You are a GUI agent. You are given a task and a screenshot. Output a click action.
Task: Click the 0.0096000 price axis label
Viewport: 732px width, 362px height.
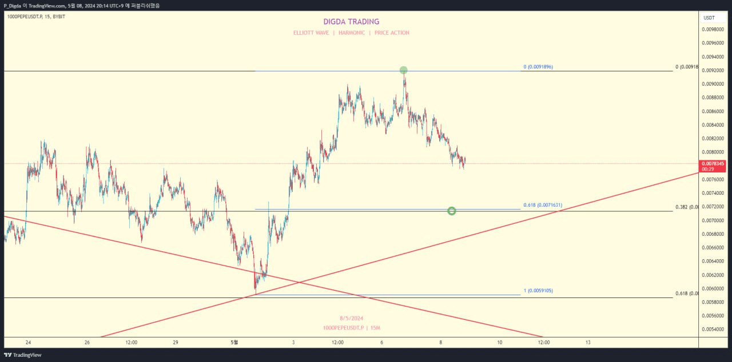tap(714, 43)
